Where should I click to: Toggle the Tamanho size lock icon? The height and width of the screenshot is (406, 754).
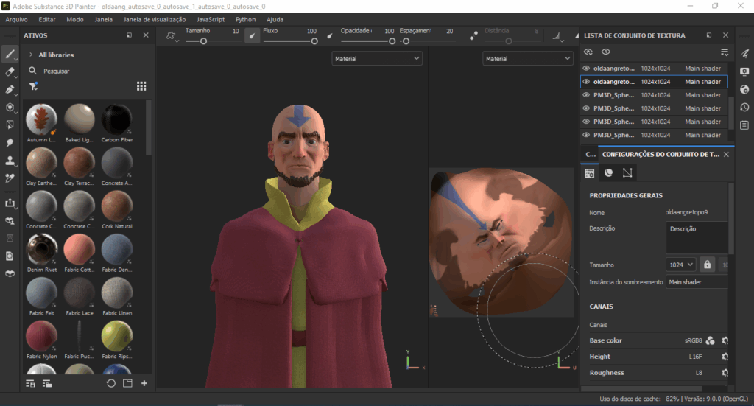pyautogui.click(x=707, y=265)
